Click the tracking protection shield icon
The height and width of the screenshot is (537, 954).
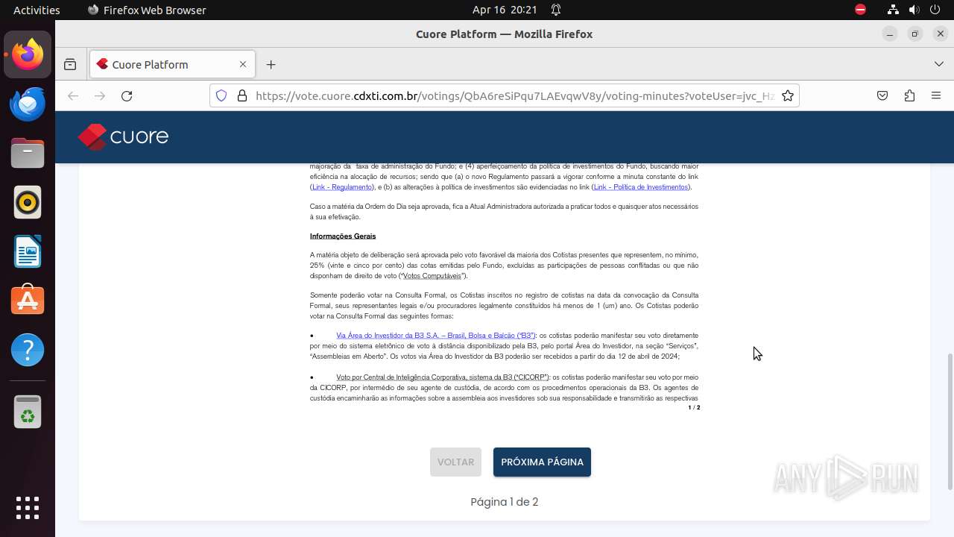(x=221, y=95)
